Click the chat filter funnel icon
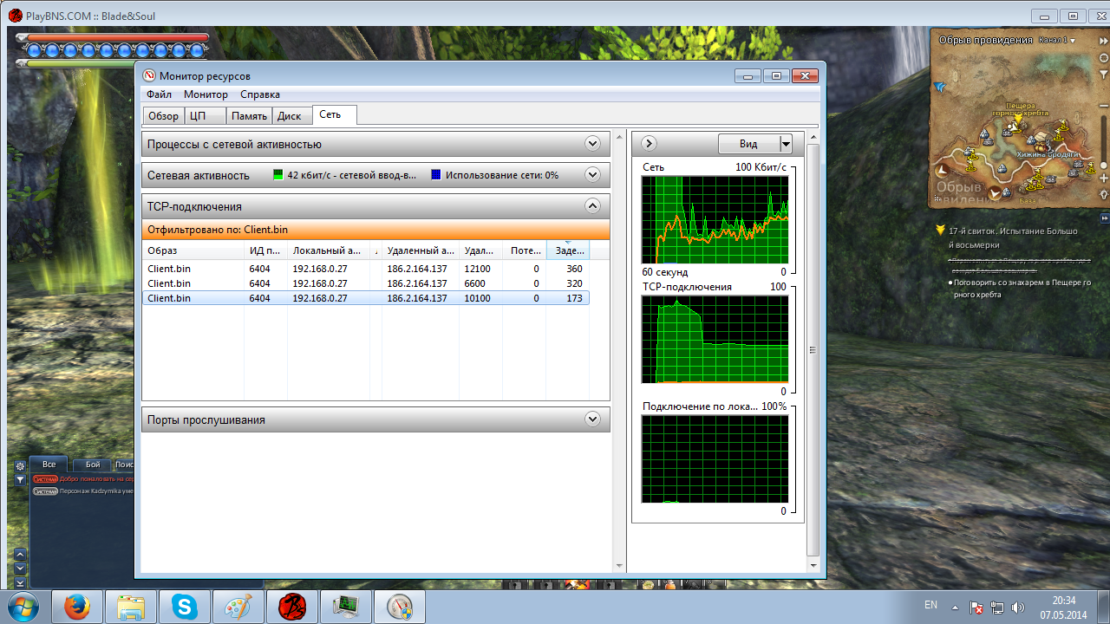The height and width of the screenshot is (624, 1110). tap(20, 479)
